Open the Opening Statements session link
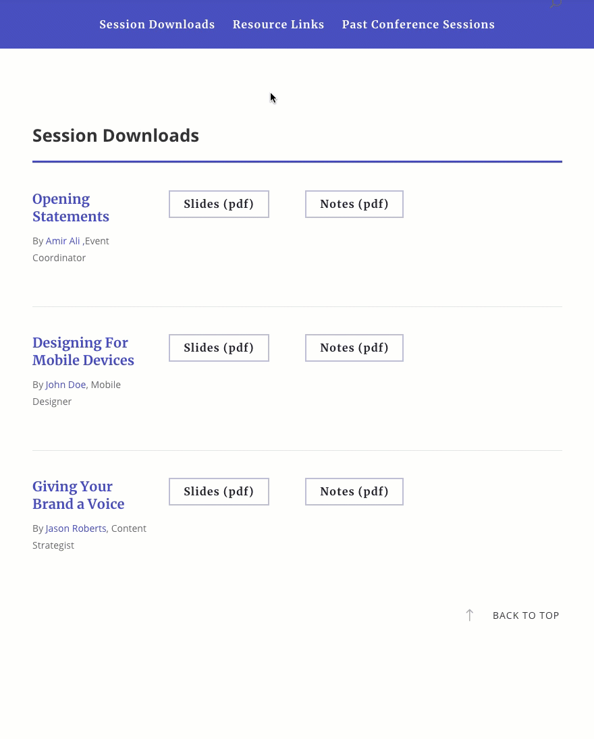Viewport: 594px width, 739px height. point(71,207)
